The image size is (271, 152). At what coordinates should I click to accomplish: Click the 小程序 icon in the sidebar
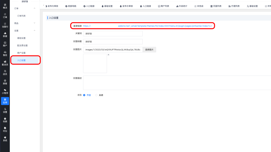(5, 91)
